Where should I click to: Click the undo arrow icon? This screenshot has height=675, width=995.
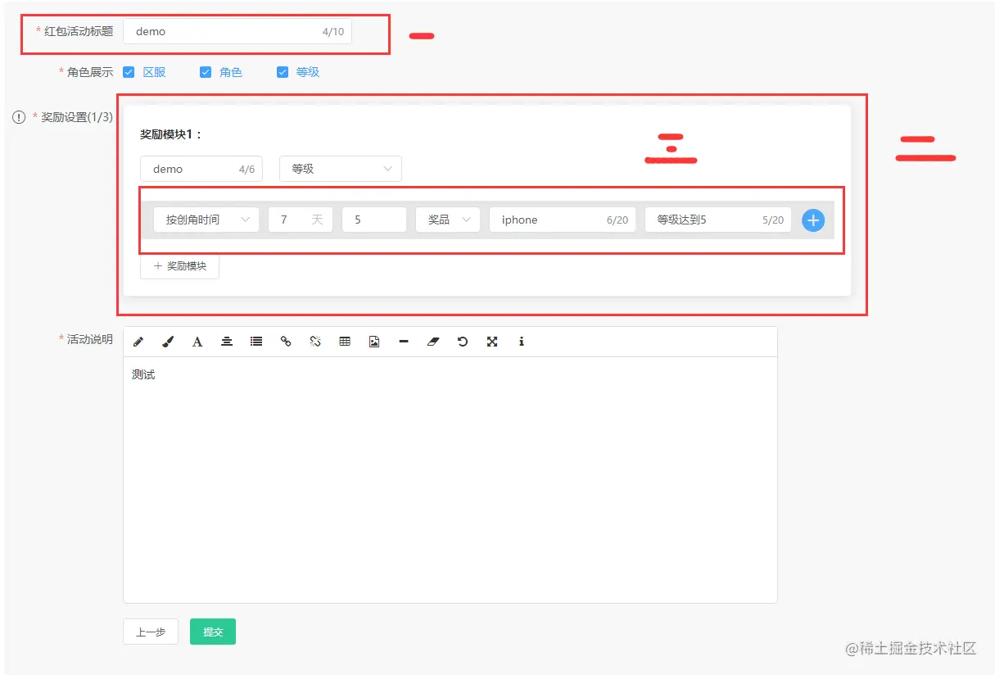pyautogui.click(x=463, y=342)
